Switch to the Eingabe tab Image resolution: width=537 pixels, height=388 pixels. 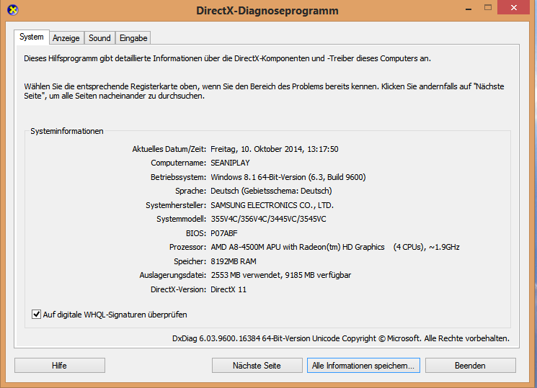tap(133, 38)
